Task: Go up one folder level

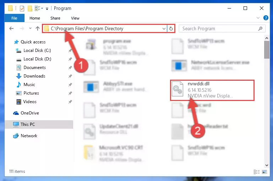Action: pos(37,28)
